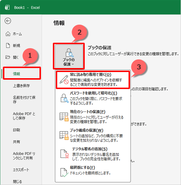Open 名前を付けて保存 menu item
This screenshot has height=185, width=181.
coord(24,100)
